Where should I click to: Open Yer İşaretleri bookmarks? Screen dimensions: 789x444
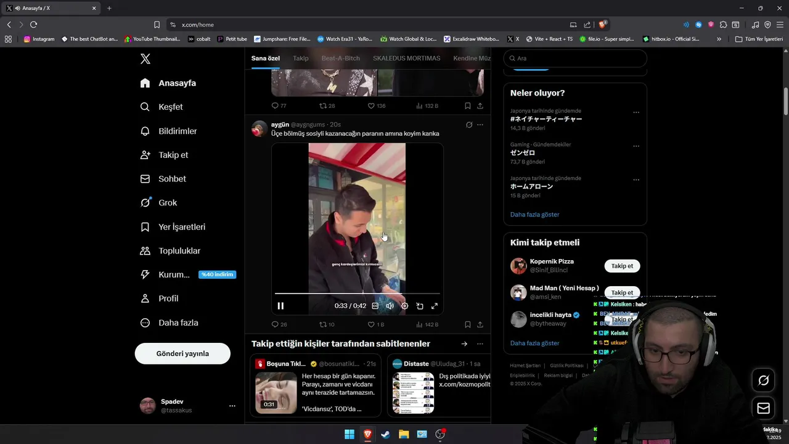173,227
